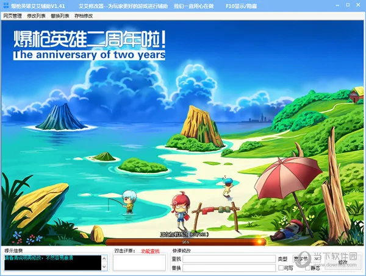Click the game loading progress bar
The height and width of the screenshot is (276, 366).
pos(183,241)
